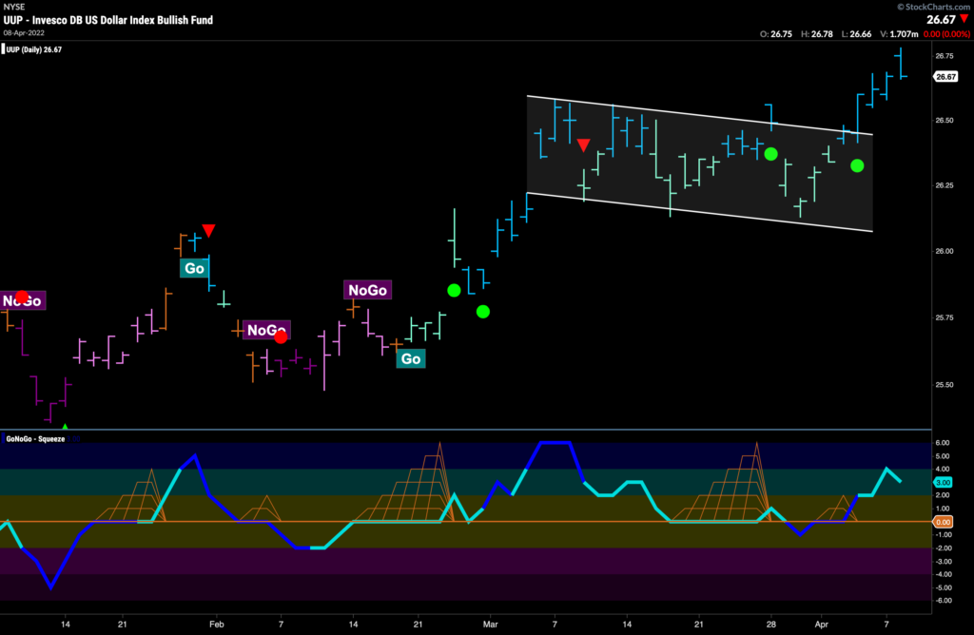Click the red down arrow beside the 26.67 header price
The width and height of the screenshot is (974, 635).
[x=964, y=19]
